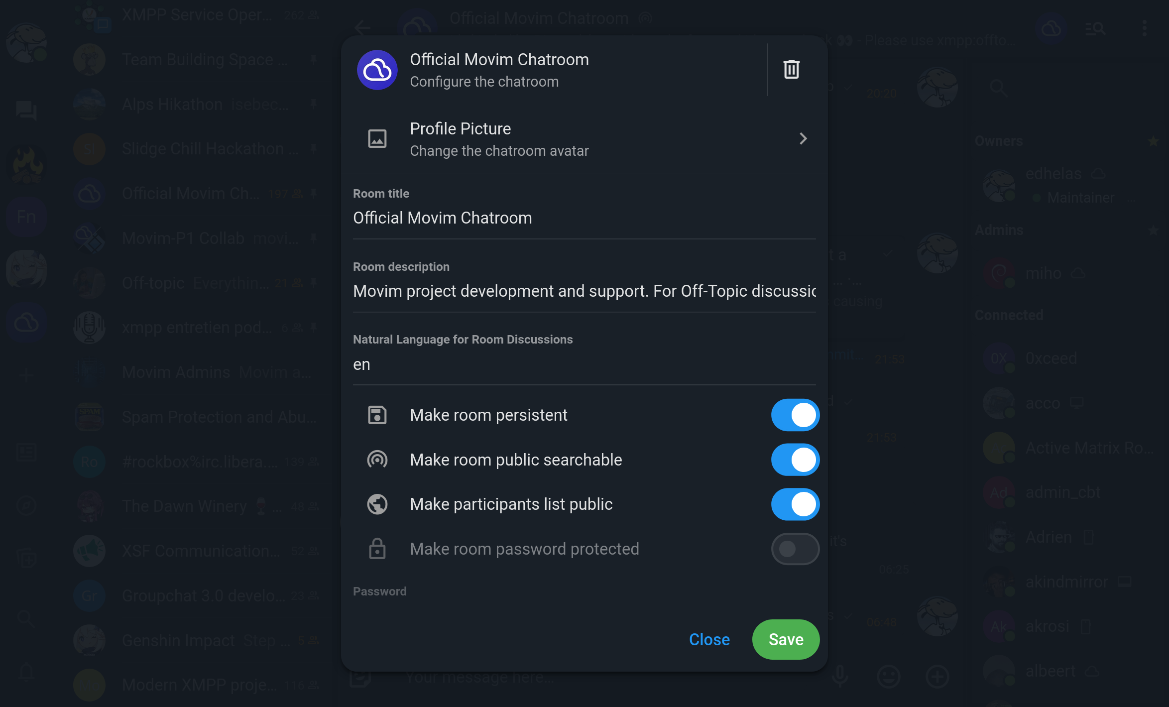The image size is (1169, 707).
Task: Click the lock password protection icon
Action: [377, 549]
